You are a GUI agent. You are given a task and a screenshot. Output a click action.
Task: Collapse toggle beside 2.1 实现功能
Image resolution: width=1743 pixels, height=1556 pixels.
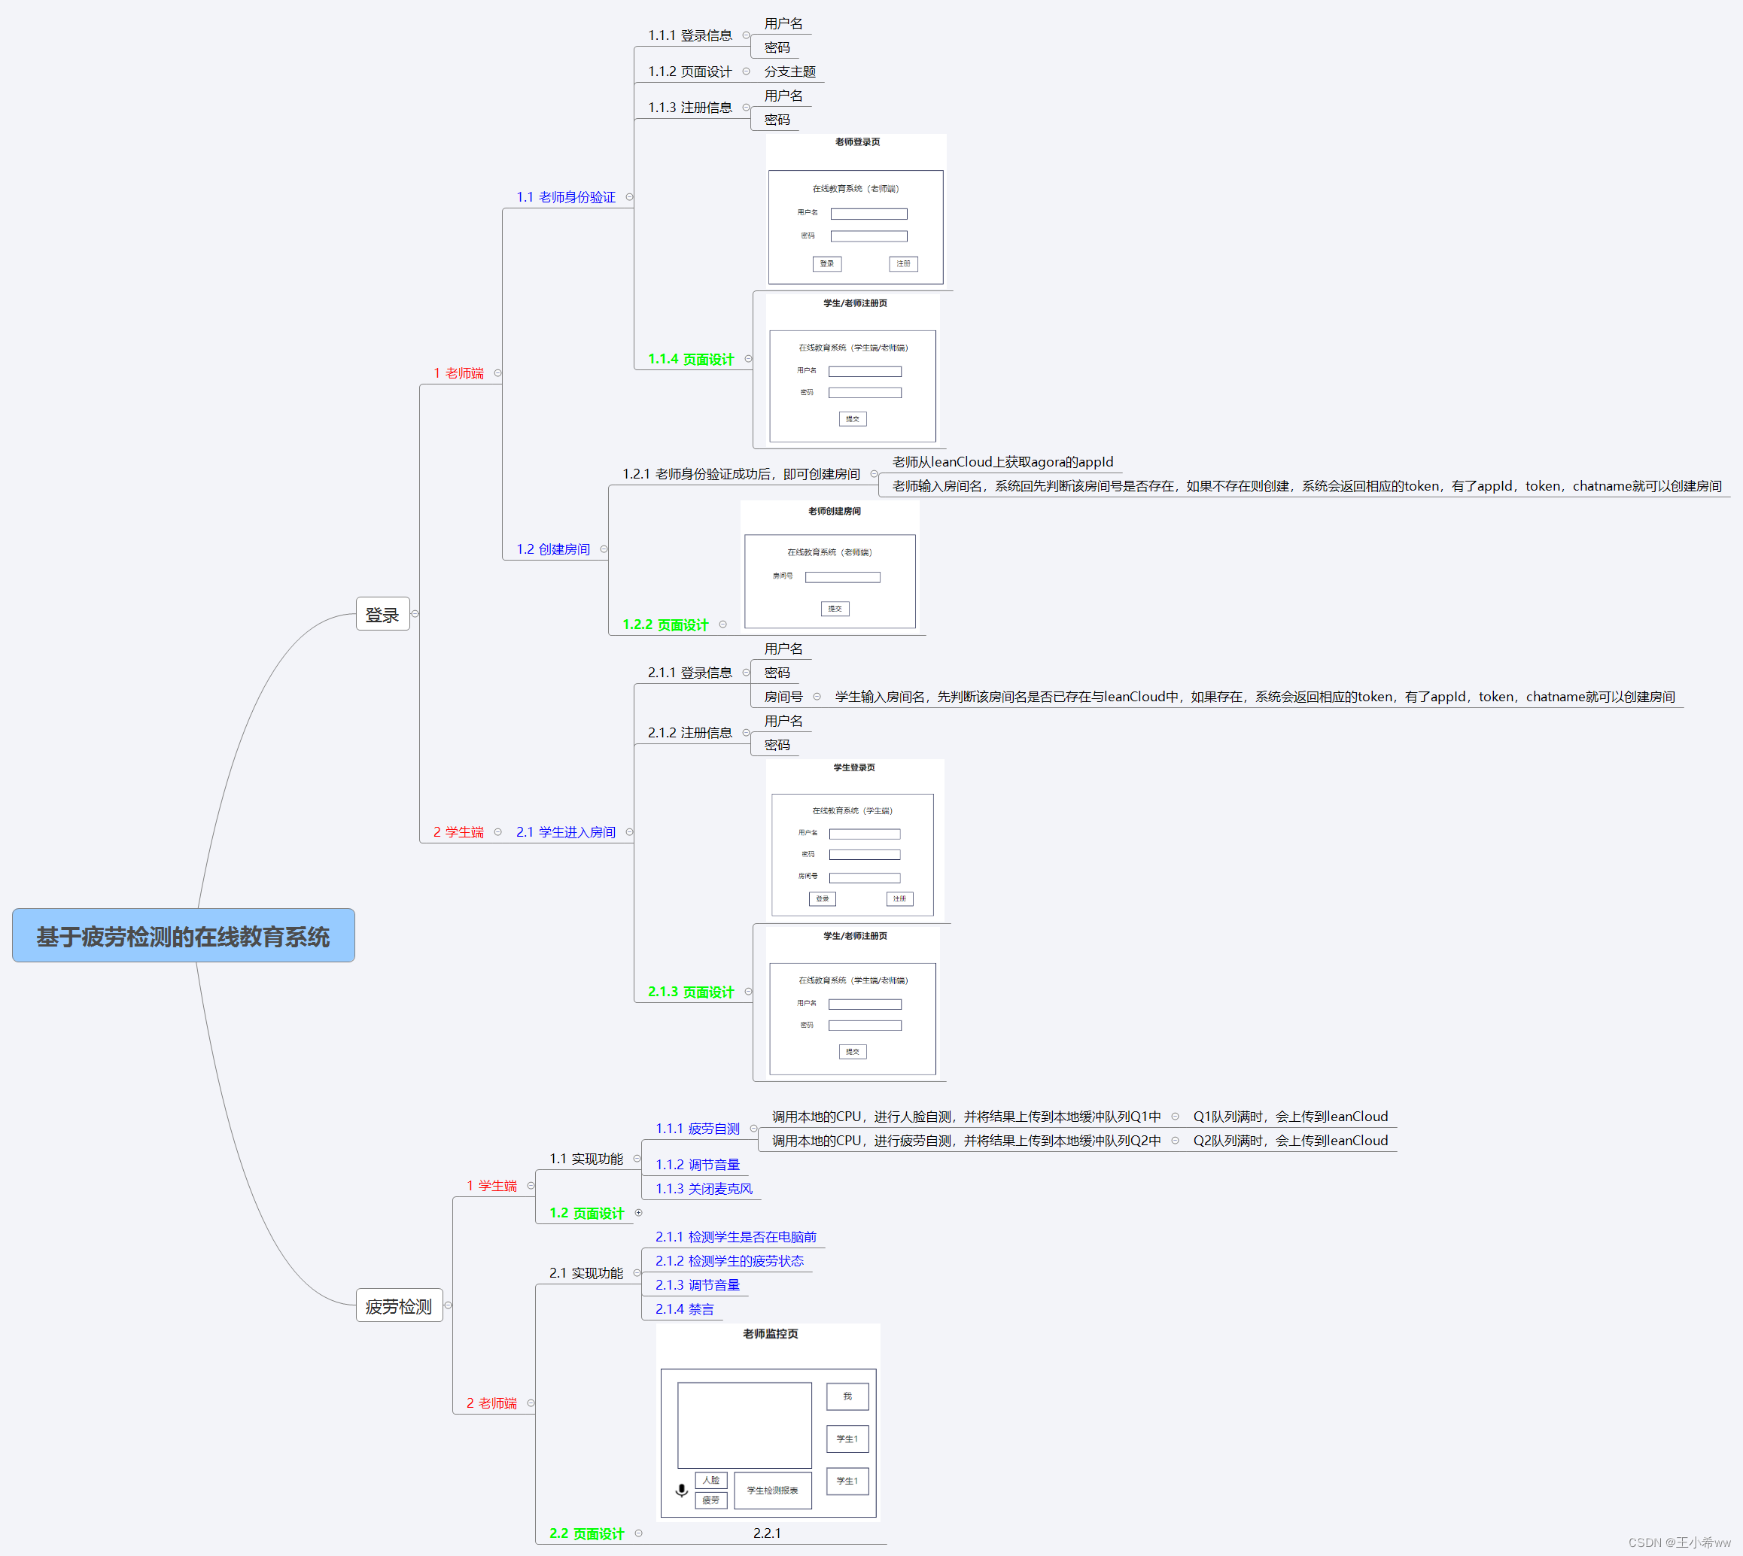coord(637,1273)
